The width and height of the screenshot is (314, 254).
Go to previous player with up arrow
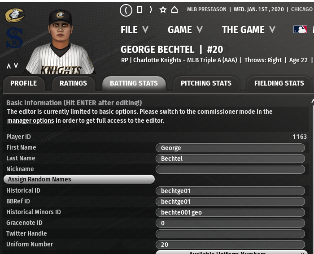tap(9, 66)
